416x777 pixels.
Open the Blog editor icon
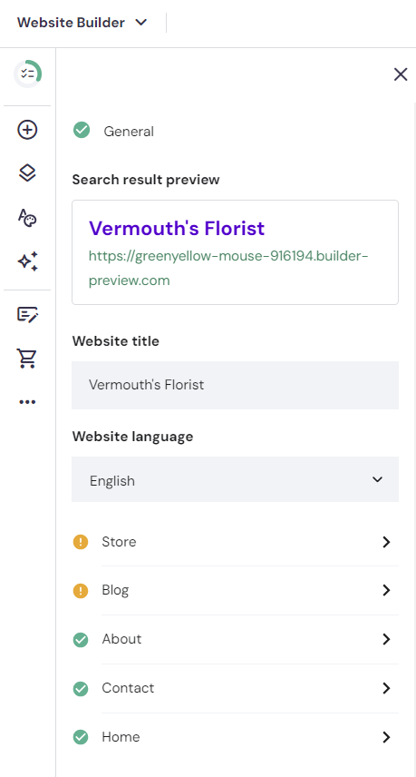pyautogui.click(x=27, y=315)
